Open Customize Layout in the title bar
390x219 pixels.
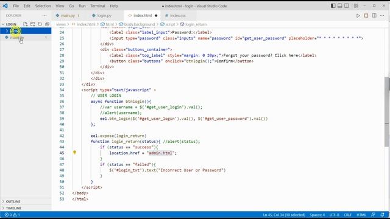(x=356, y=5)
